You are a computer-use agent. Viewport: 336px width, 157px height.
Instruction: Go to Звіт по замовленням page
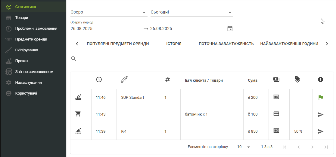tap(34, 72)
